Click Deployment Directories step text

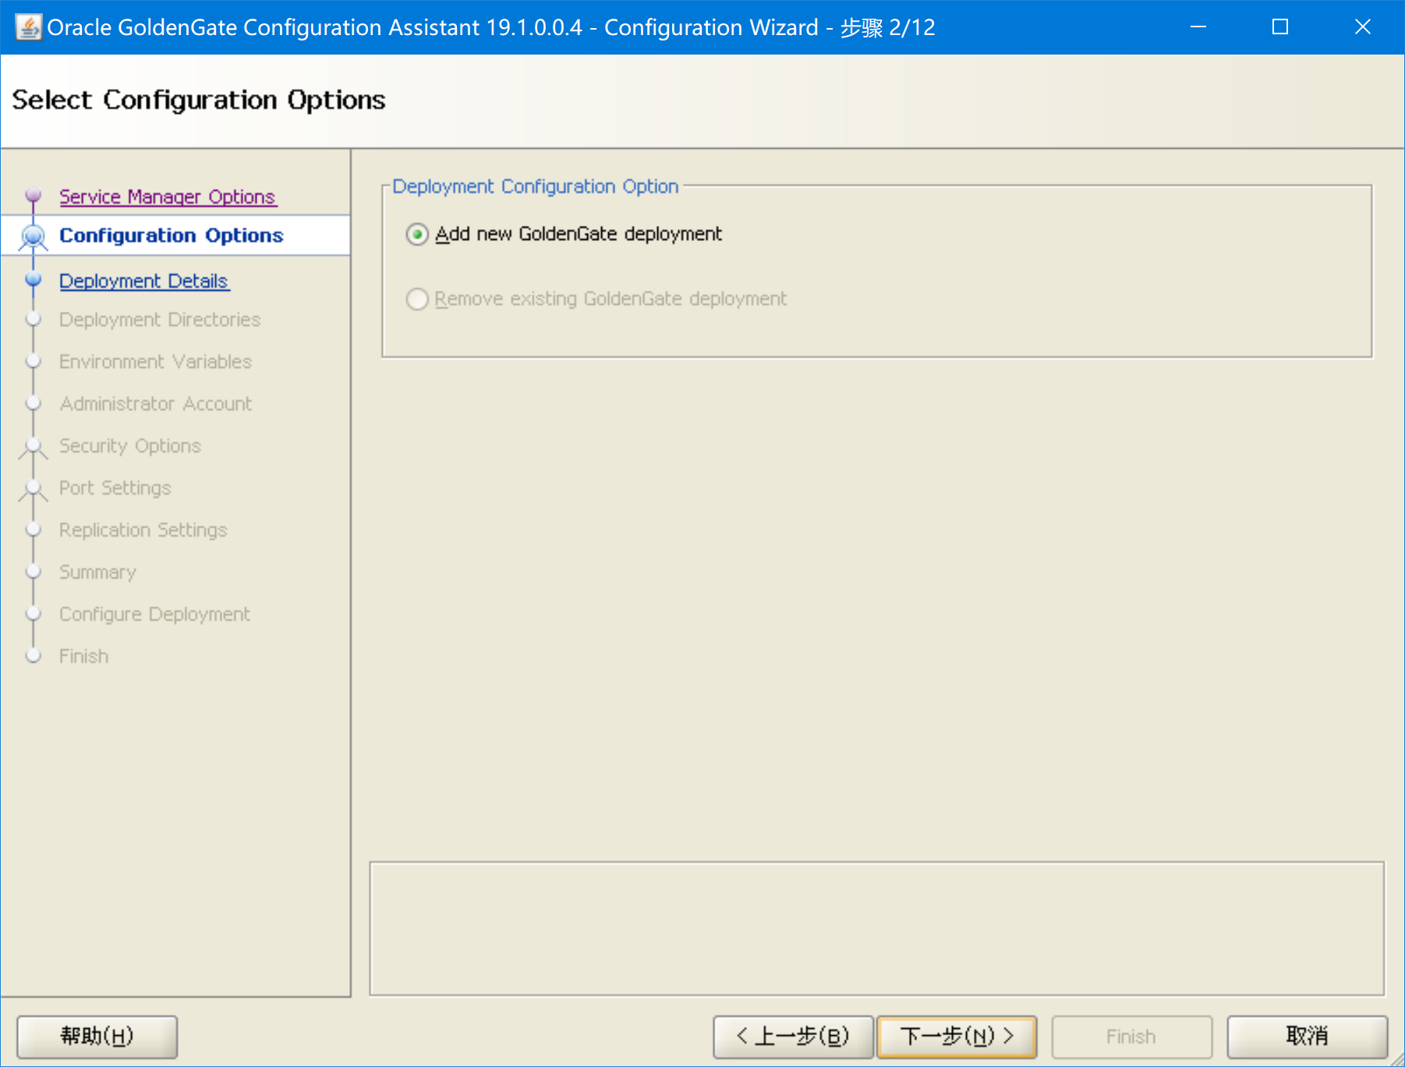coord(160,320)
